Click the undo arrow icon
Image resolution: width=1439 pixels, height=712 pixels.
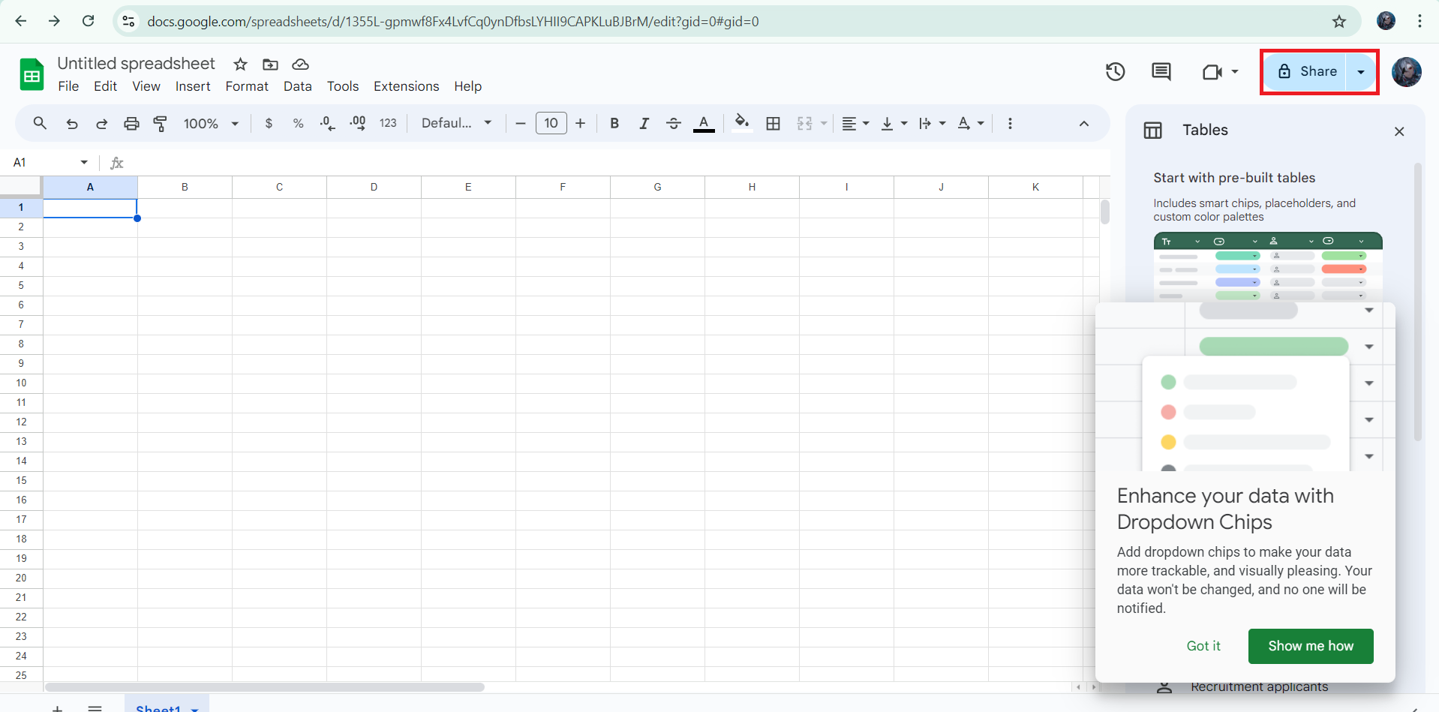pos(72,124)
